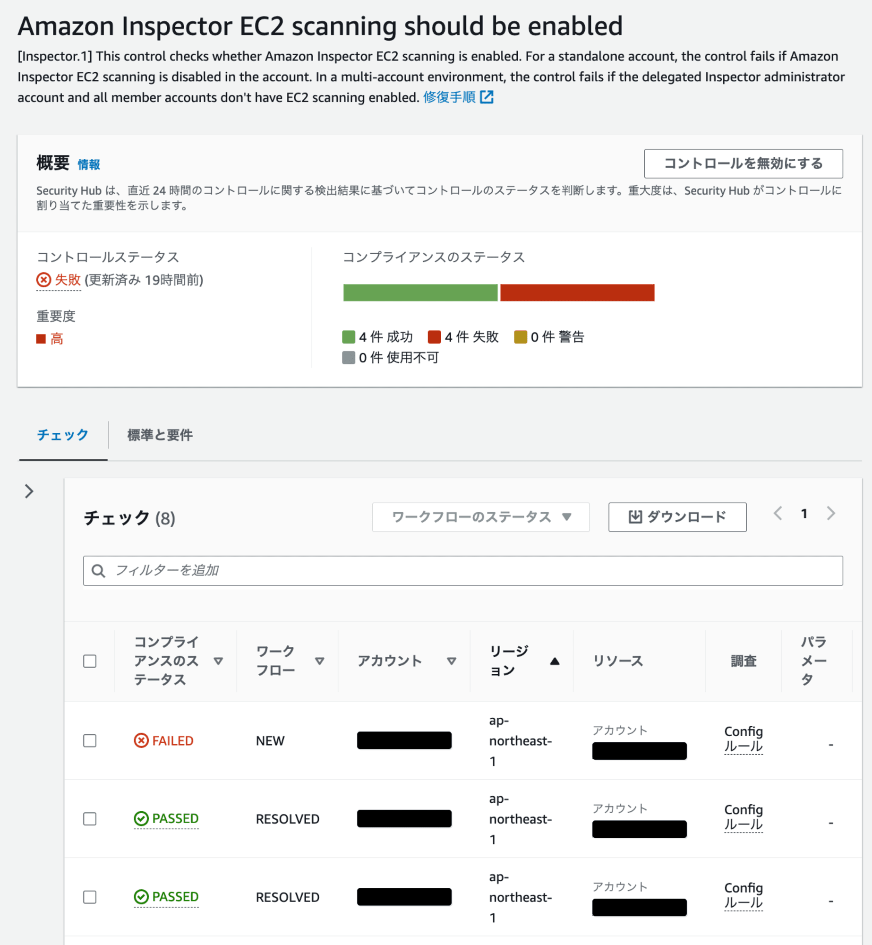Image resolution: width=872 pixels, height=945 pixels.
Task: Sort by コンプライアンスのステータス using its arrow
Action: [x=218, y=661]
